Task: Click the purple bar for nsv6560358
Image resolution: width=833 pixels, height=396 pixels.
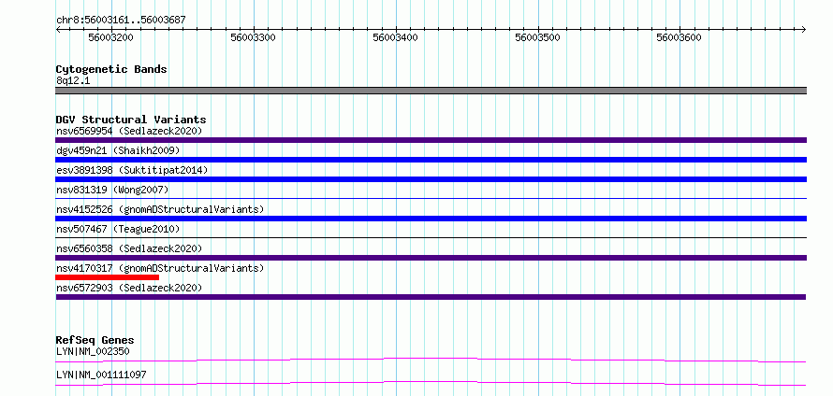Action: 431,258
